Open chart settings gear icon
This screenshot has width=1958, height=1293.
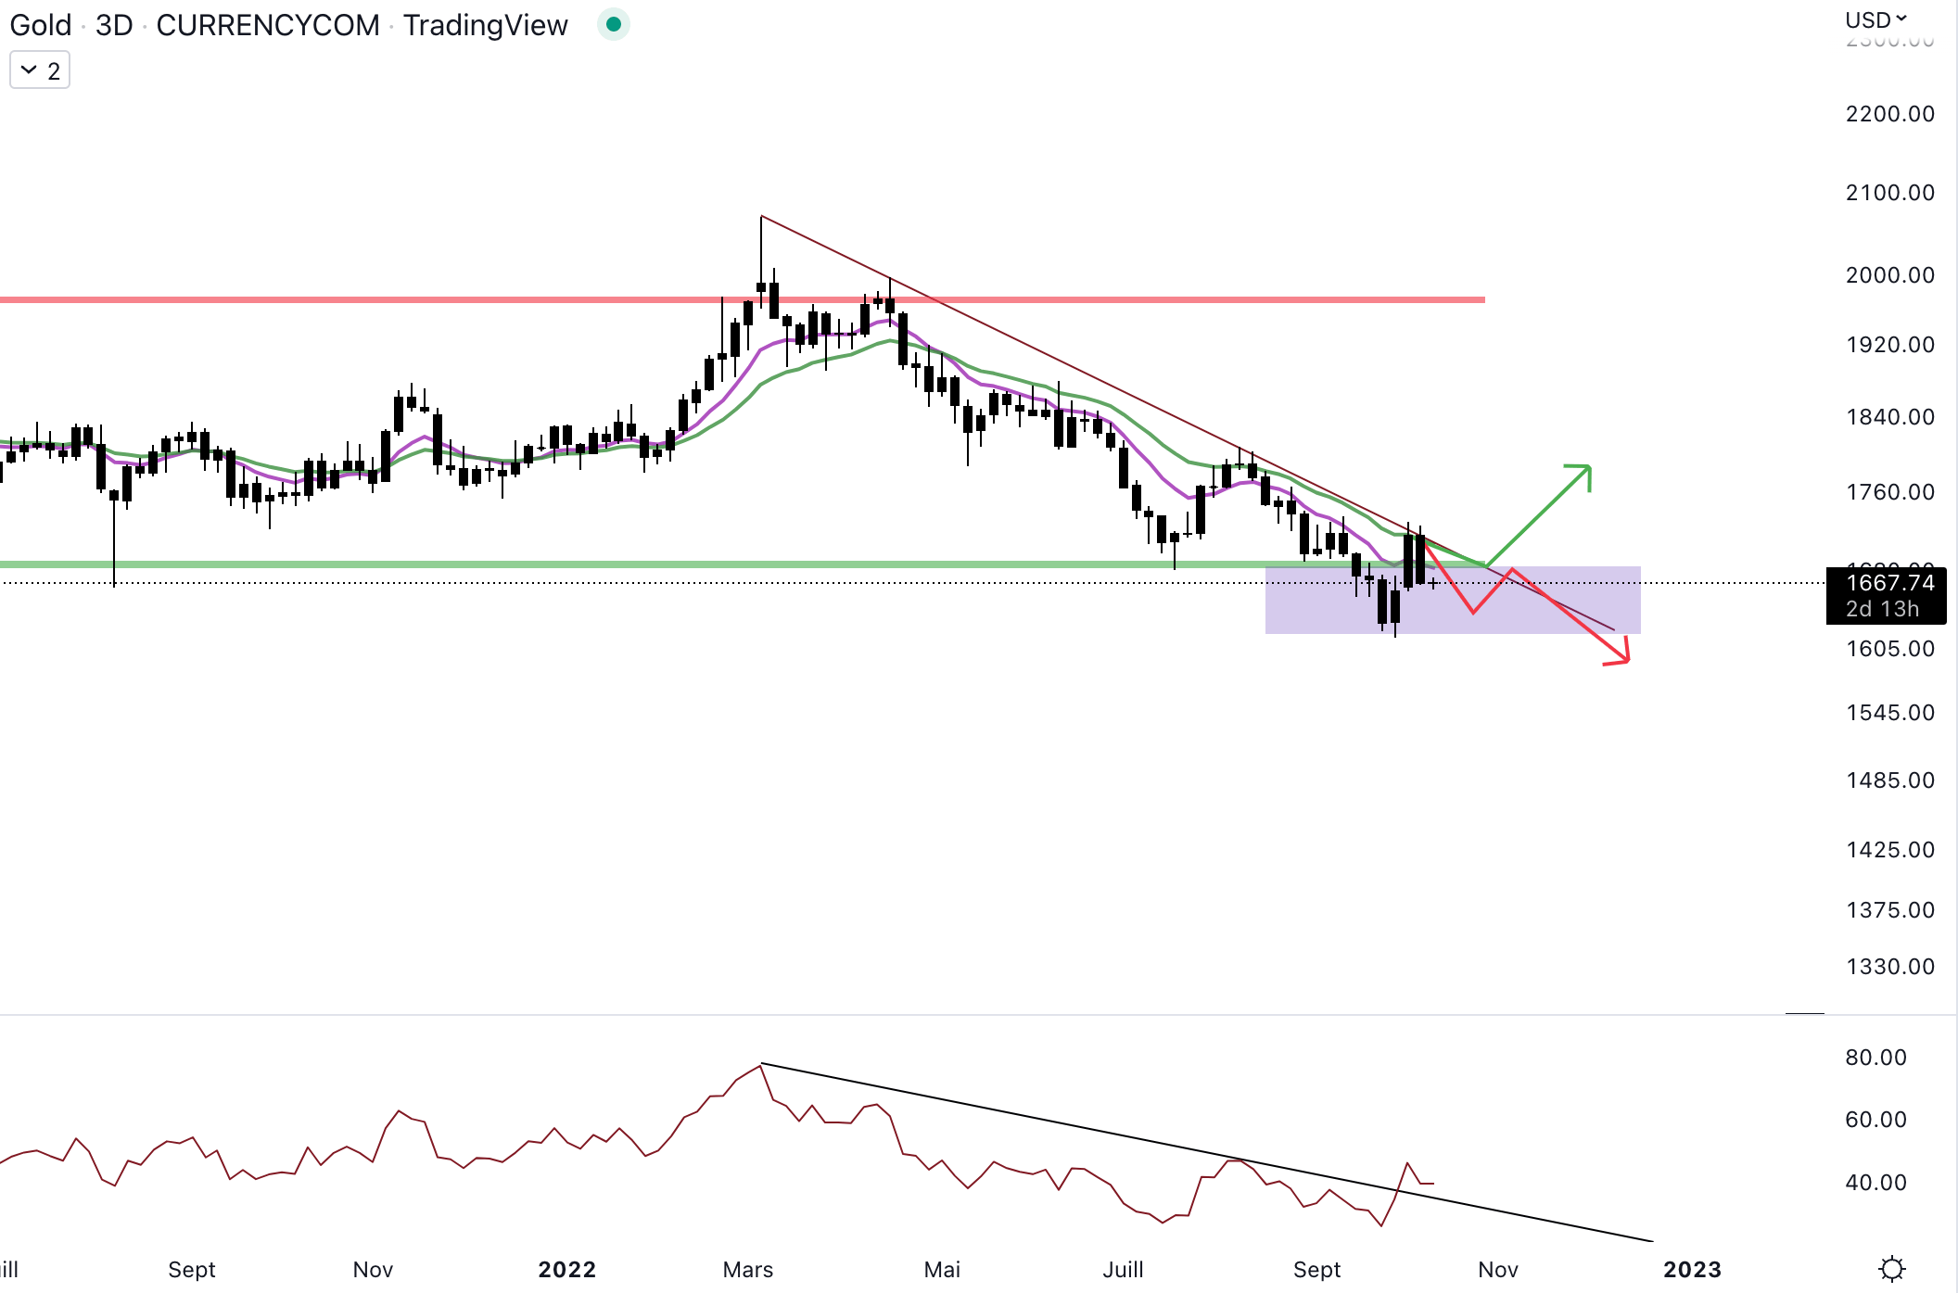tap(1891, 1267)
